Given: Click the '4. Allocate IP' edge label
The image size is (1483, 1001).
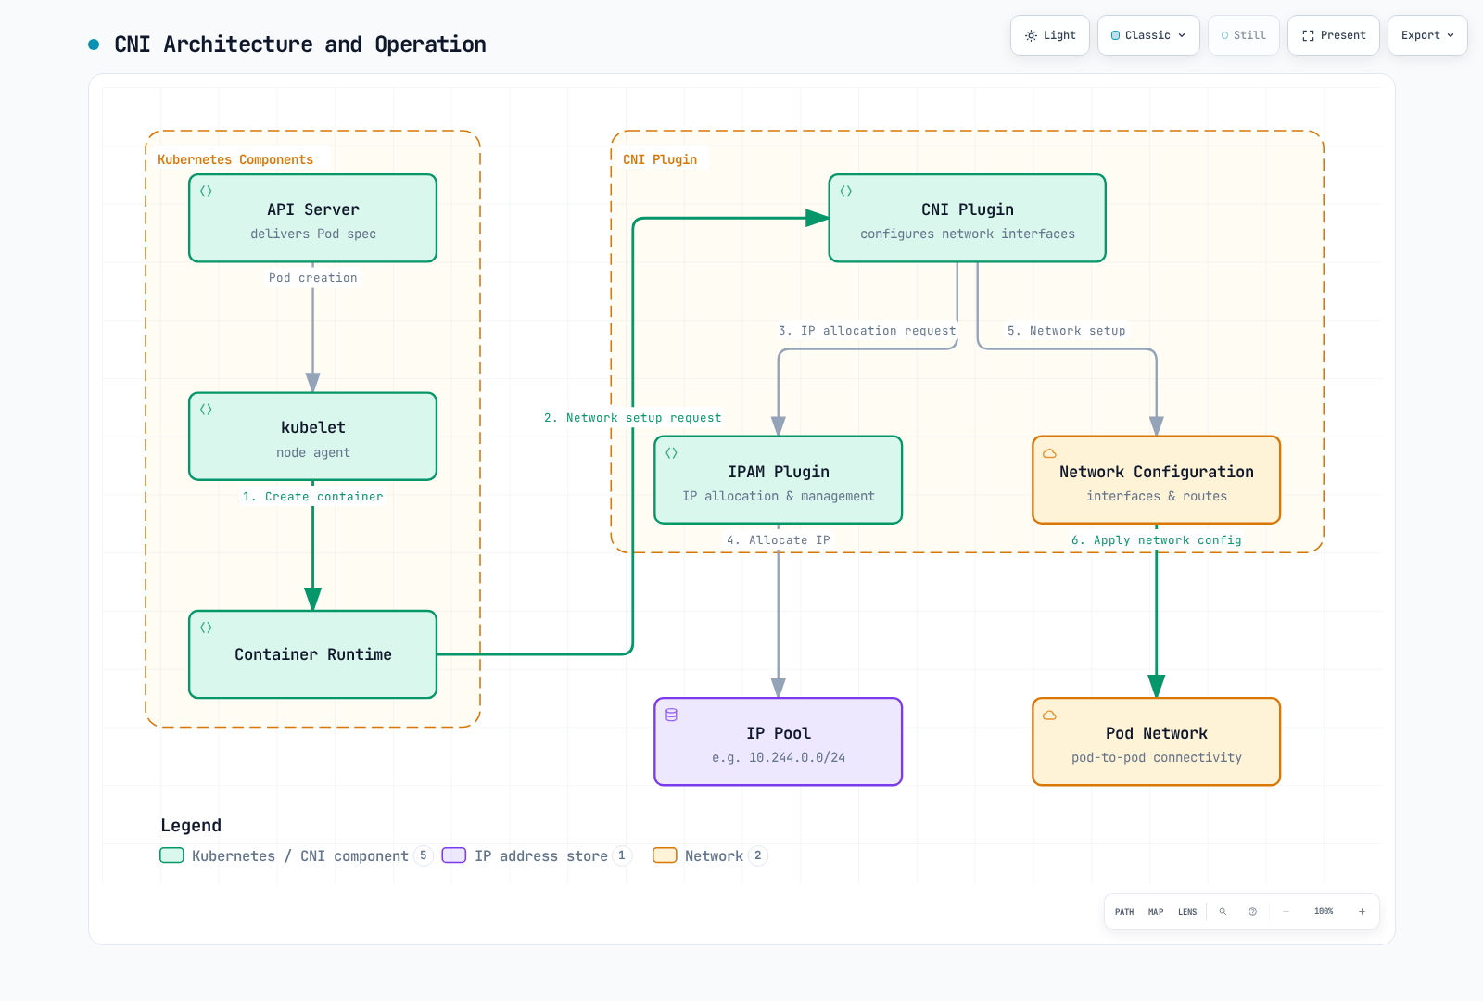Looking at the screenshot, I should [x=778, y=540].
